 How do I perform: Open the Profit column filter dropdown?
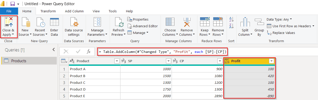point(272,61)
